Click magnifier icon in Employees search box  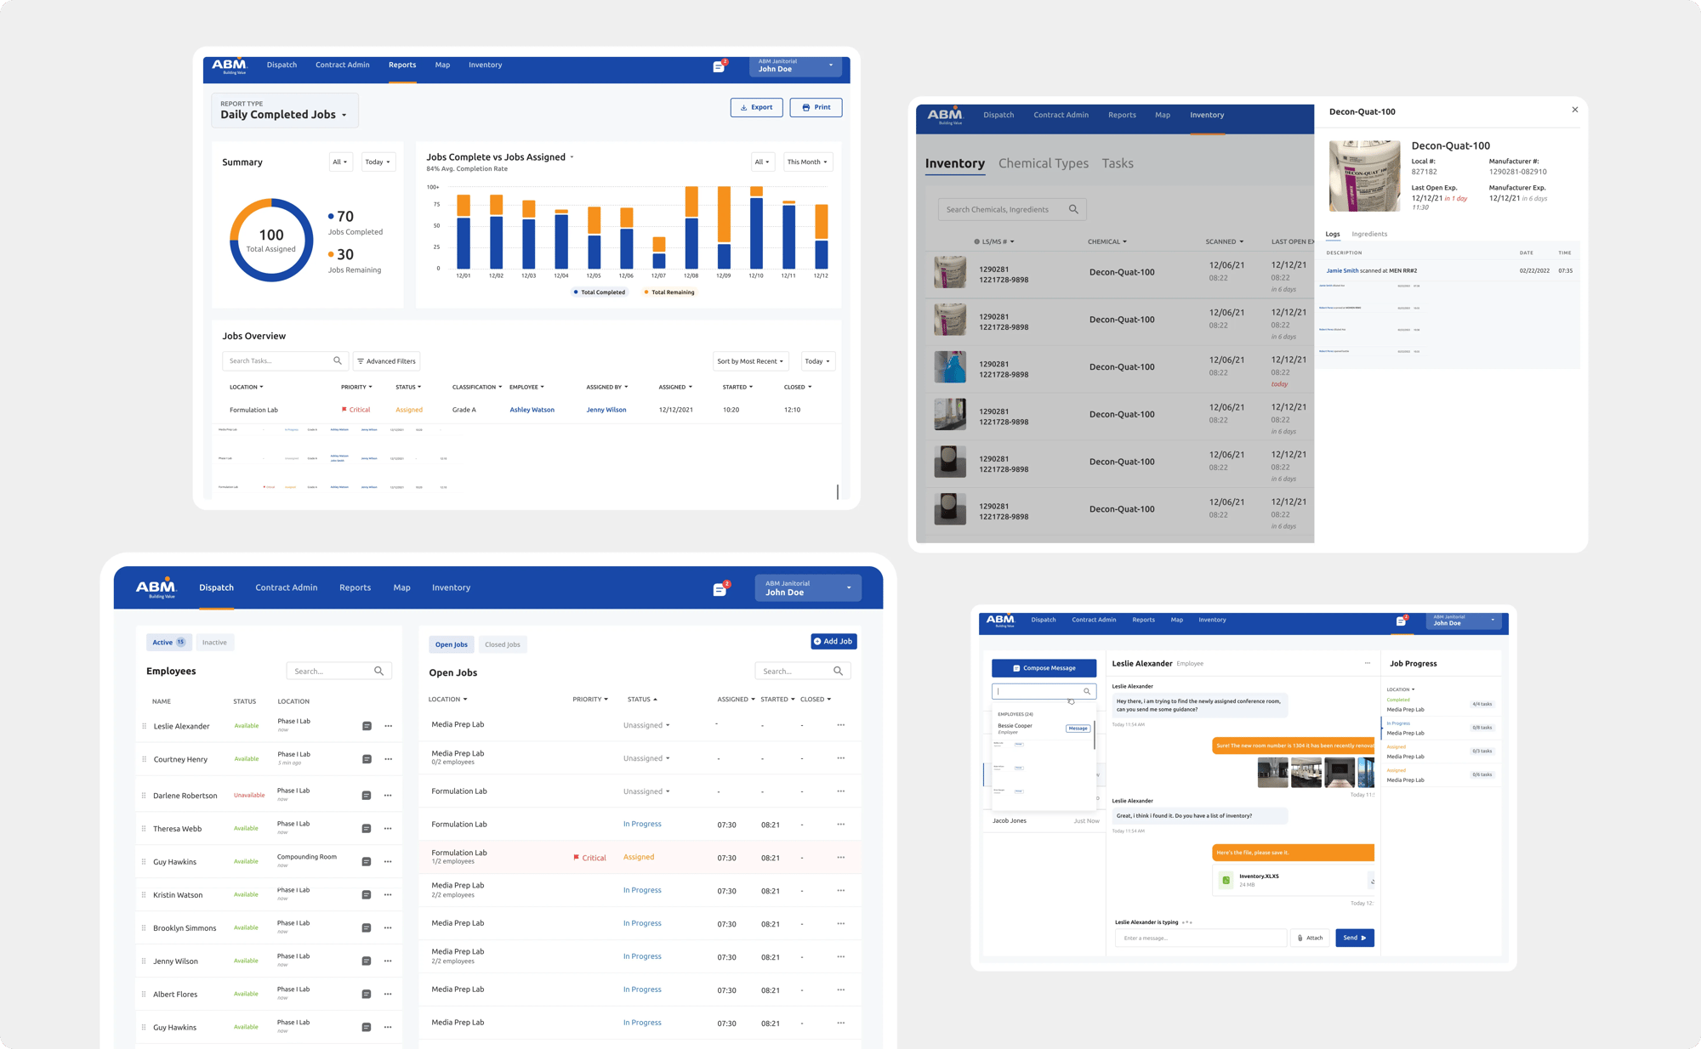coord(379,672)
